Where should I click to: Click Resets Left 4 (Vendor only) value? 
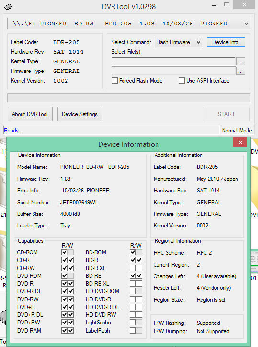point(214,288)
